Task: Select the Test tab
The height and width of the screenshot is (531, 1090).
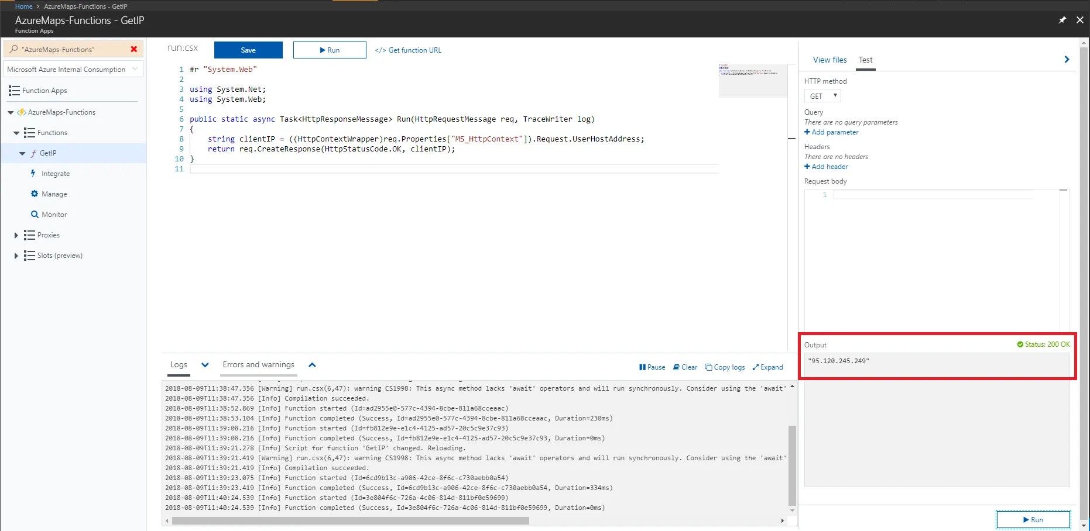Action: pyautogui.click(x=865, y=60)
